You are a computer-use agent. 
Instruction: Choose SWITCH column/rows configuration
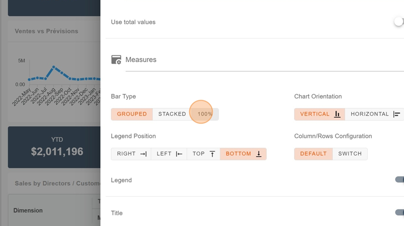[x=350, y=154]
